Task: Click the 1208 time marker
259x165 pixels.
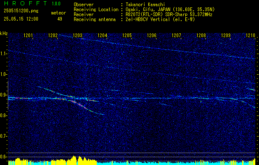Action: coord(201,35)
